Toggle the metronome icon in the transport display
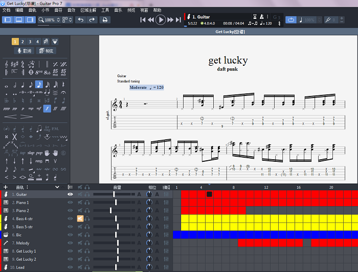The width and height of the screenshot is (358, 272). pyautogui.click(x=261, y=17)
